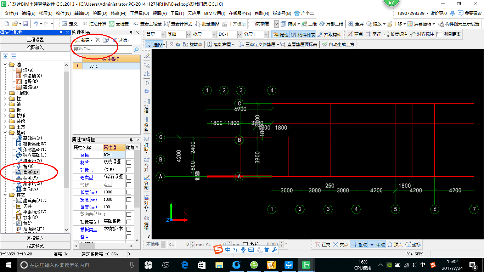This screenshot has width=484, height=272.
Task: Click the search magnifier in 构件列表
Action: [x=136, y=50]
